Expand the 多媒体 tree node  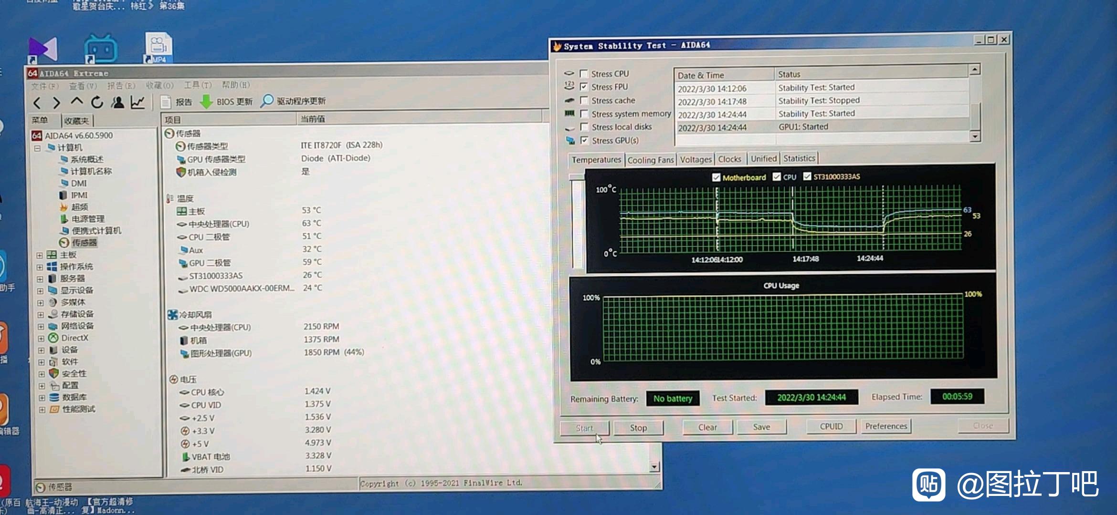pyautogui.click(x=41, y=303)
